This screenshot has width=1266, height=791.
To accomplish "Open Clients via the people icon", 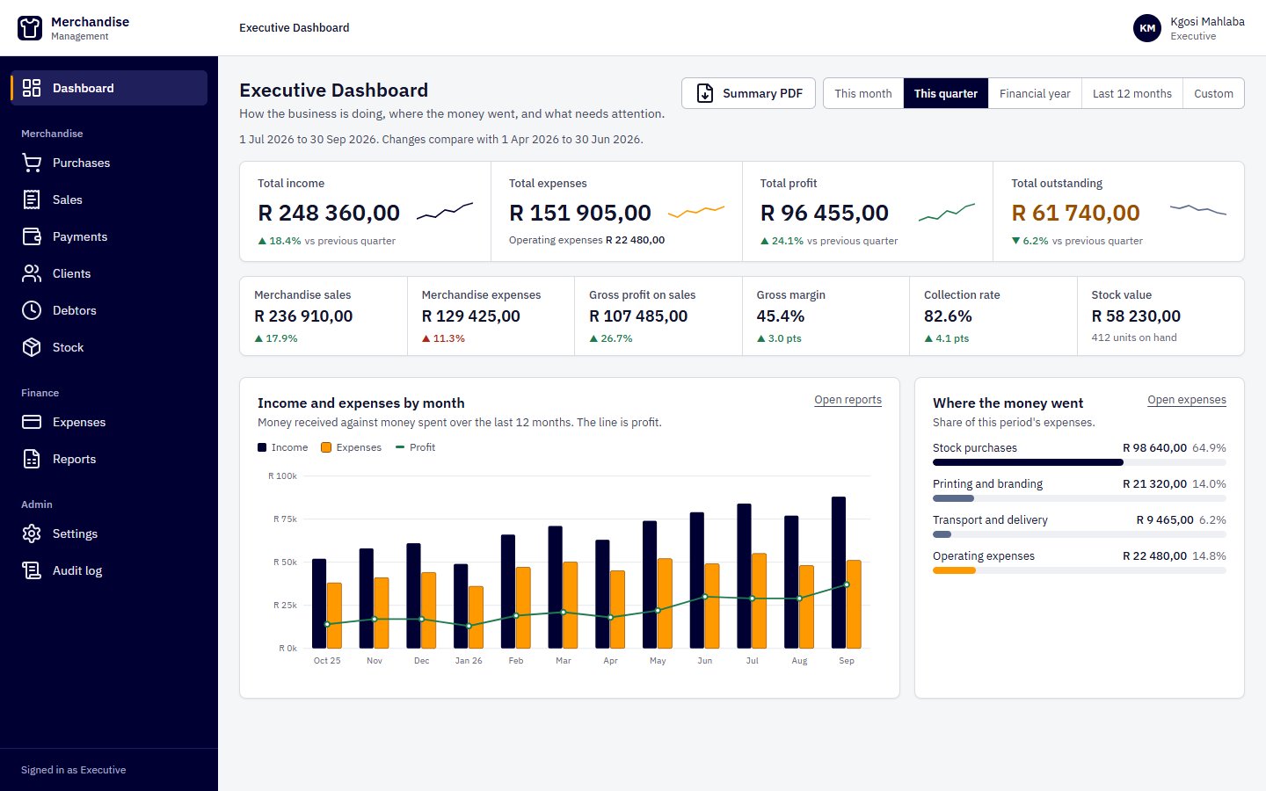I will pyautogui.click(x=32, y=273).
